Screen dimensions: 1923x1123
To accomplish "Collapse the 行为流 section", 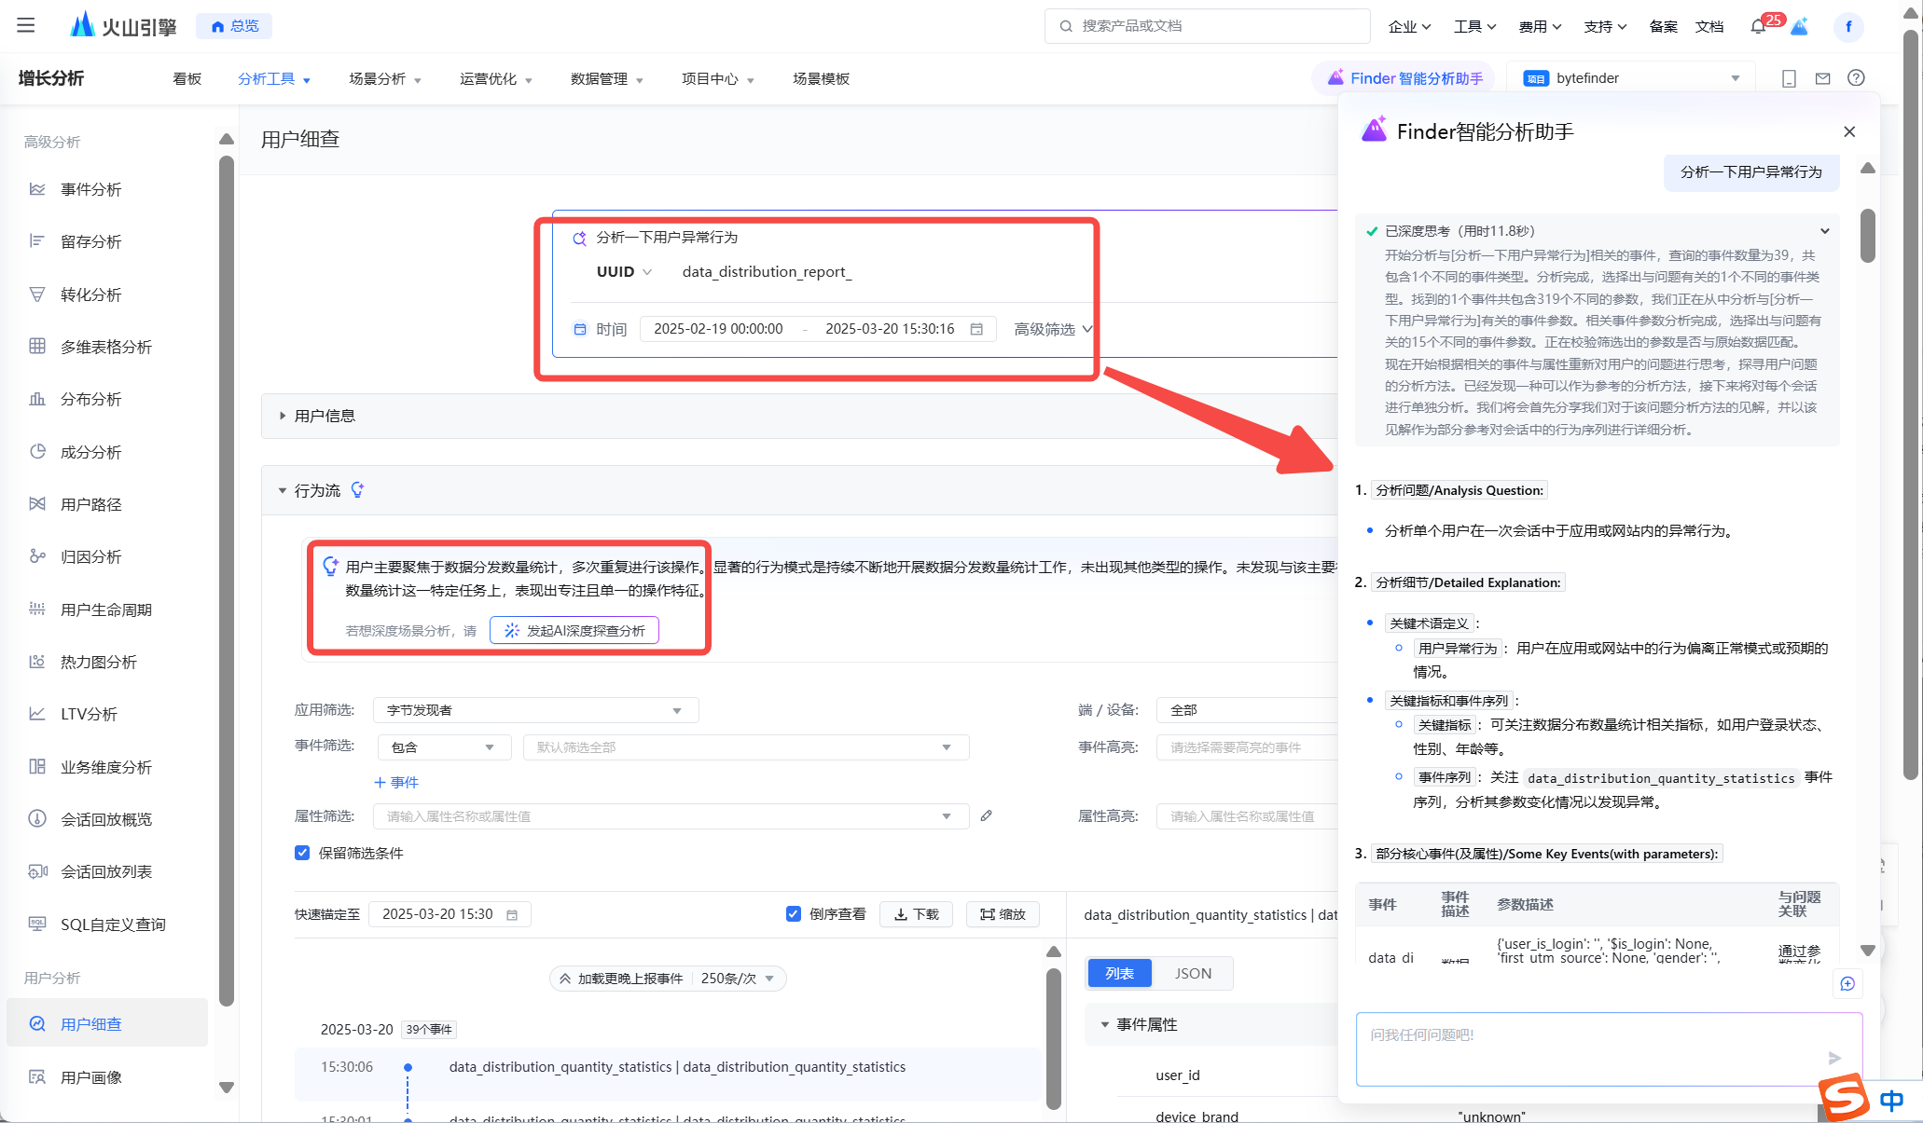I will [283, 490].
